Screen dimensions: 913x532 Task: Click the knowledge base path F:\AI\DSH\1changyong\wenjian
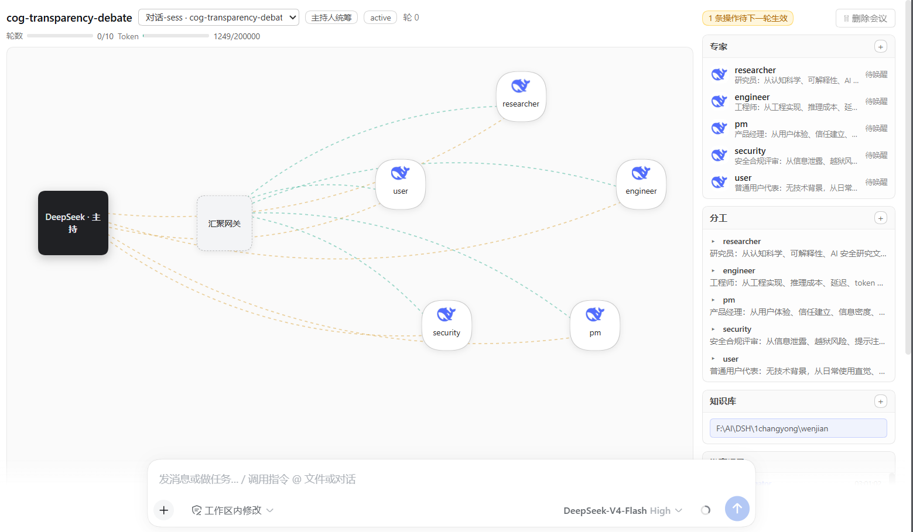click(798, 428)
